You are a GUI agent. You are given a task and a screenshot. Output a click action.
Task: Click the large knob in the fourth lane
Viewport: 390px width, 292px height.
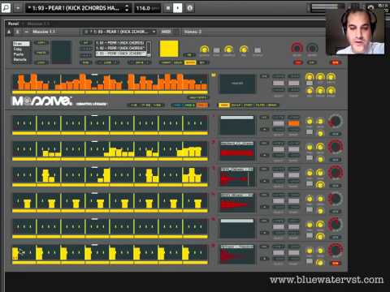pyautogui.click(x=336, y=199)
